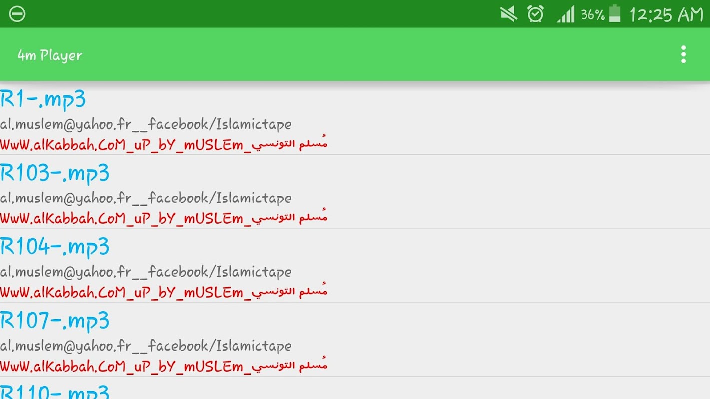Tap the artist email line under R107-.mp3
The height and width of the screenshot is (399, 710).
coord(146,346)
